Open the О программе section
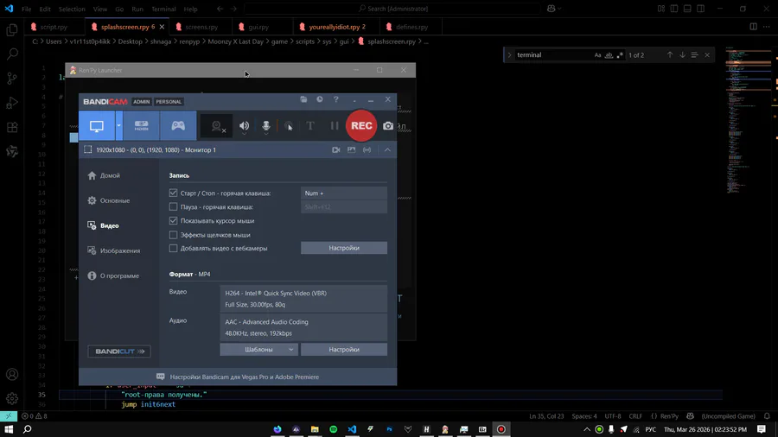778x437 pixels. (113, 276)
